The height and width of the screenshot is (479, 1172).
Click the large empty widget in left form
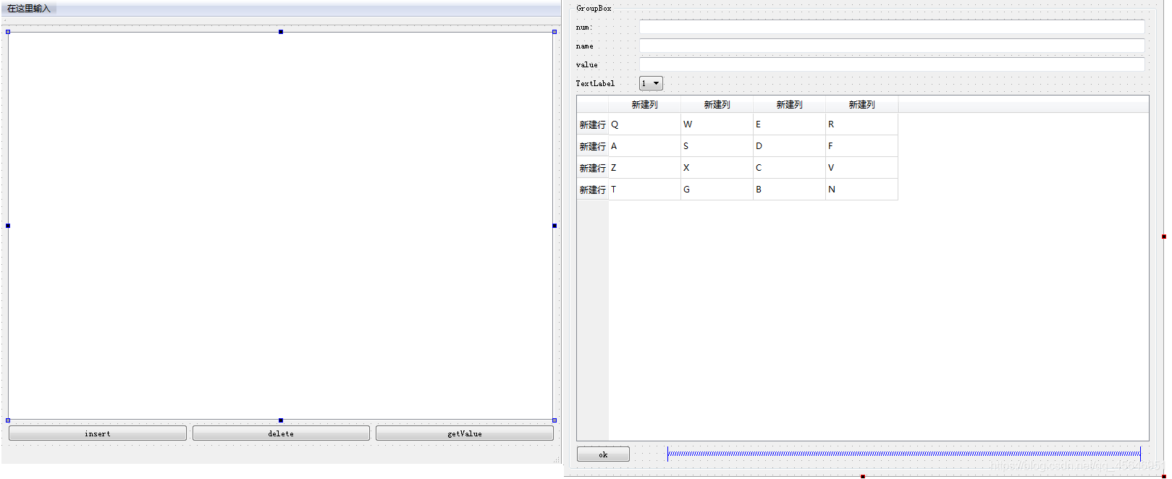(x=281, y=226)
